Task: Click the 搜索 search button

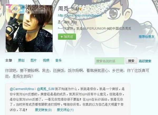Action: (131, 61)
